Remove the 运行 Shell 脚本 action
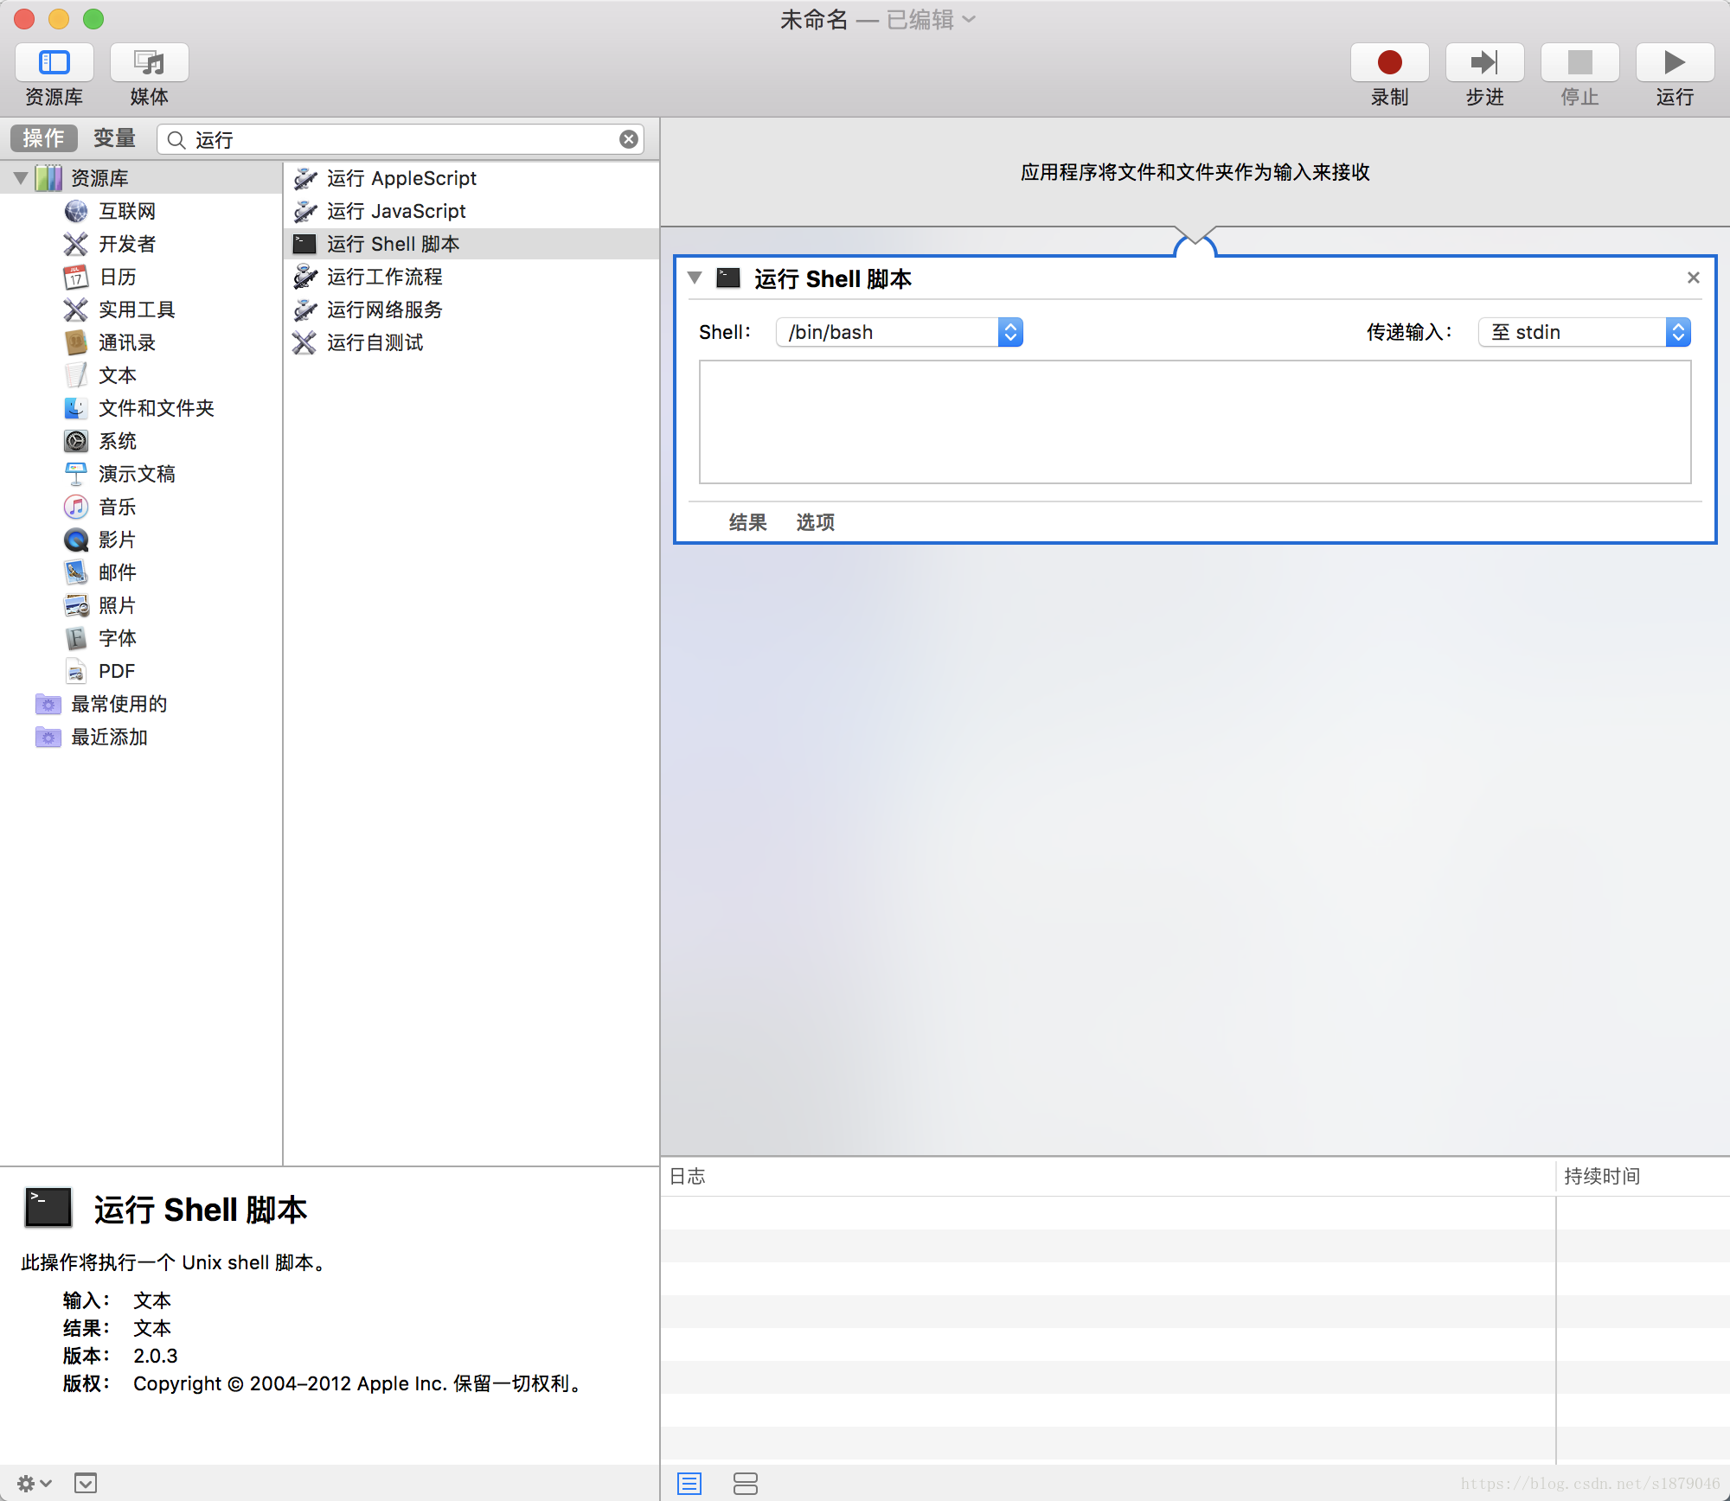Image resolution: width=1730 pixels, height=1501 pixels. tap(1694, 278)
